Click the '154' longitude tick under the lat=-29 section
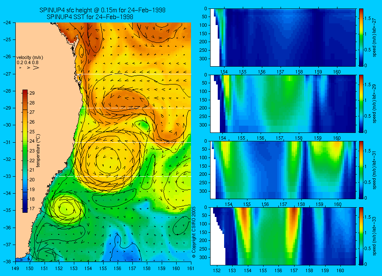 [222, 138]
